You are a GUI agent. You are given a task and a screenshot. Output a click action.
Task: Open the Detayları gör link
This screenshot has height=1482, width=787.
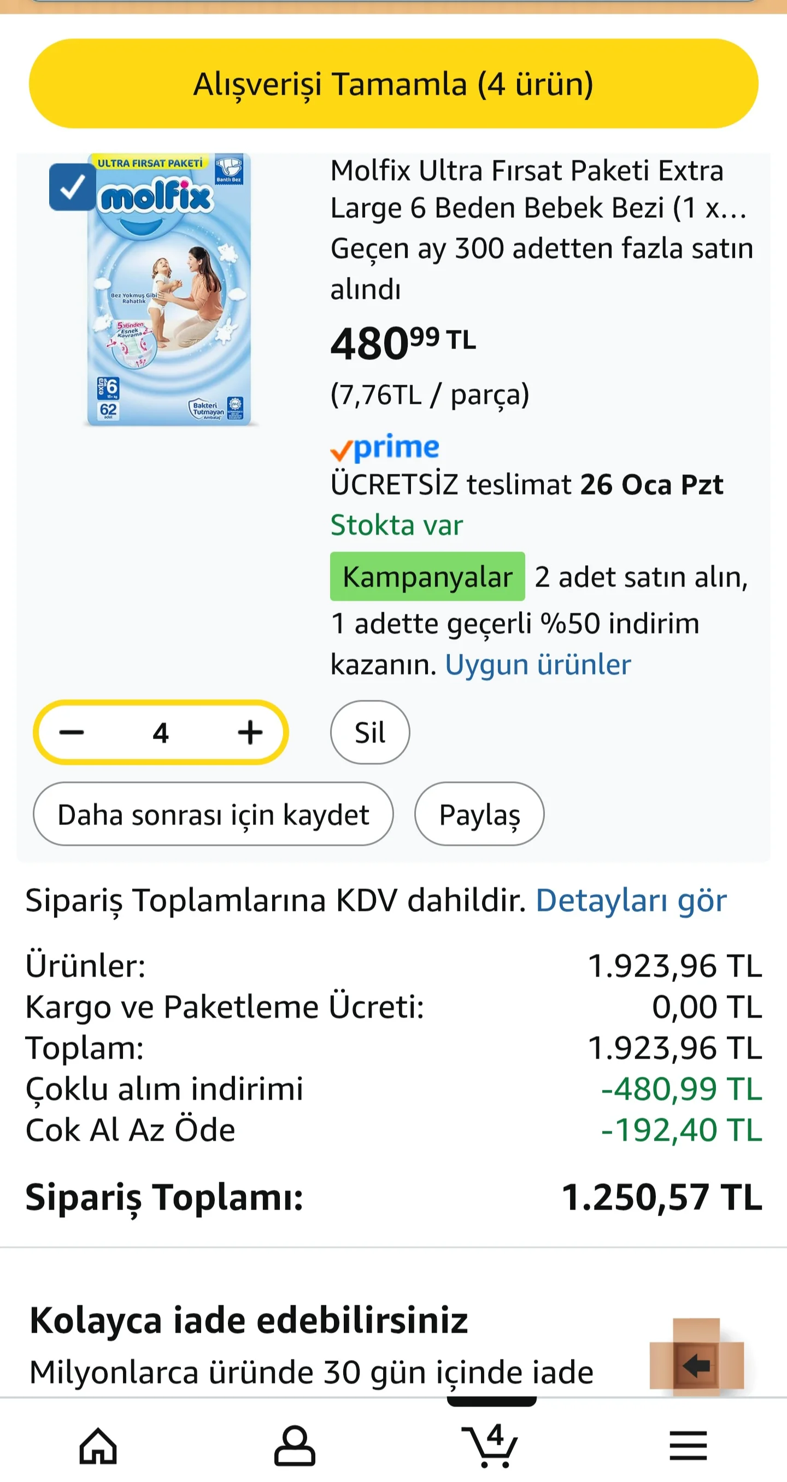pos(631,900)
